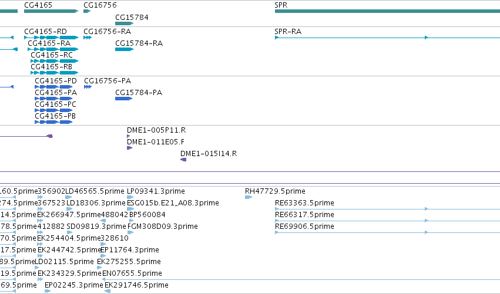Select the DME1-015I14.R marker glyph
The width and height of the screenshot is (500, 294).
coord(183,160)
